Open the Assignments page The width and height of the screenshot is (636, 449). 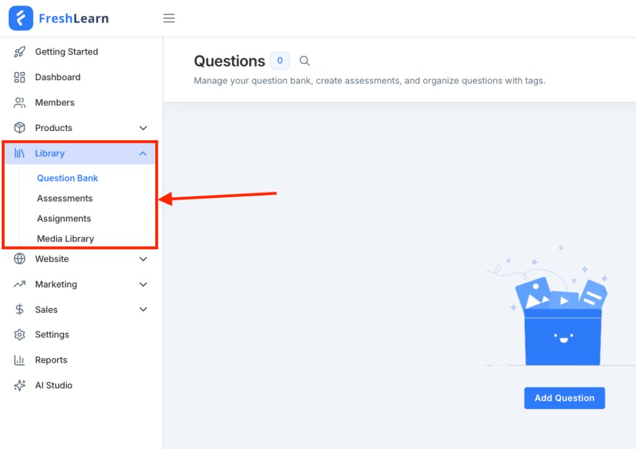(x=64, y=218)
